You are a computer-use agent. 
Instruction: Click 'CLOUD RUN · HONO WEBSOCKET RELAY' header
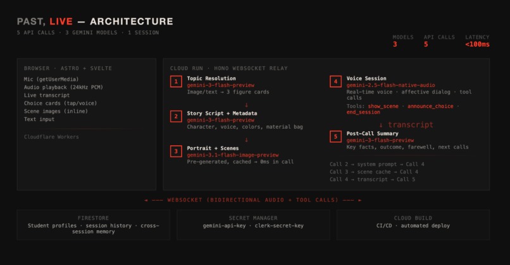point(228,68)
